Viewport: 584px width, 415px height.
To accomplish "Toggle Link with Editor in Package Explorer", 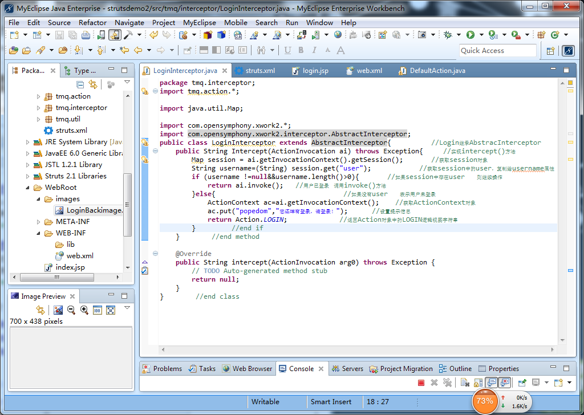I will (x=92, y=84).
